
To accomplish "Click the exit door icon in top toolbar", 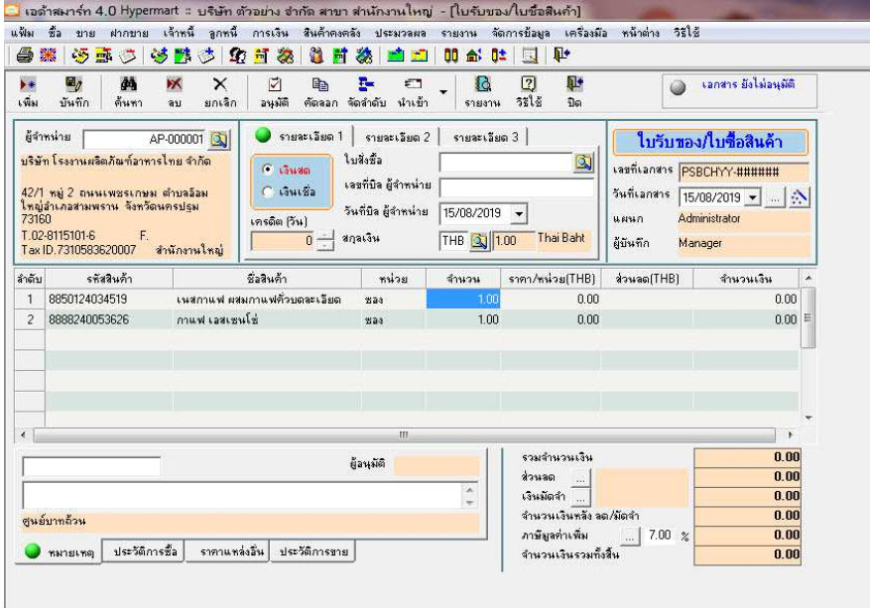I will [x=561, y=56].
